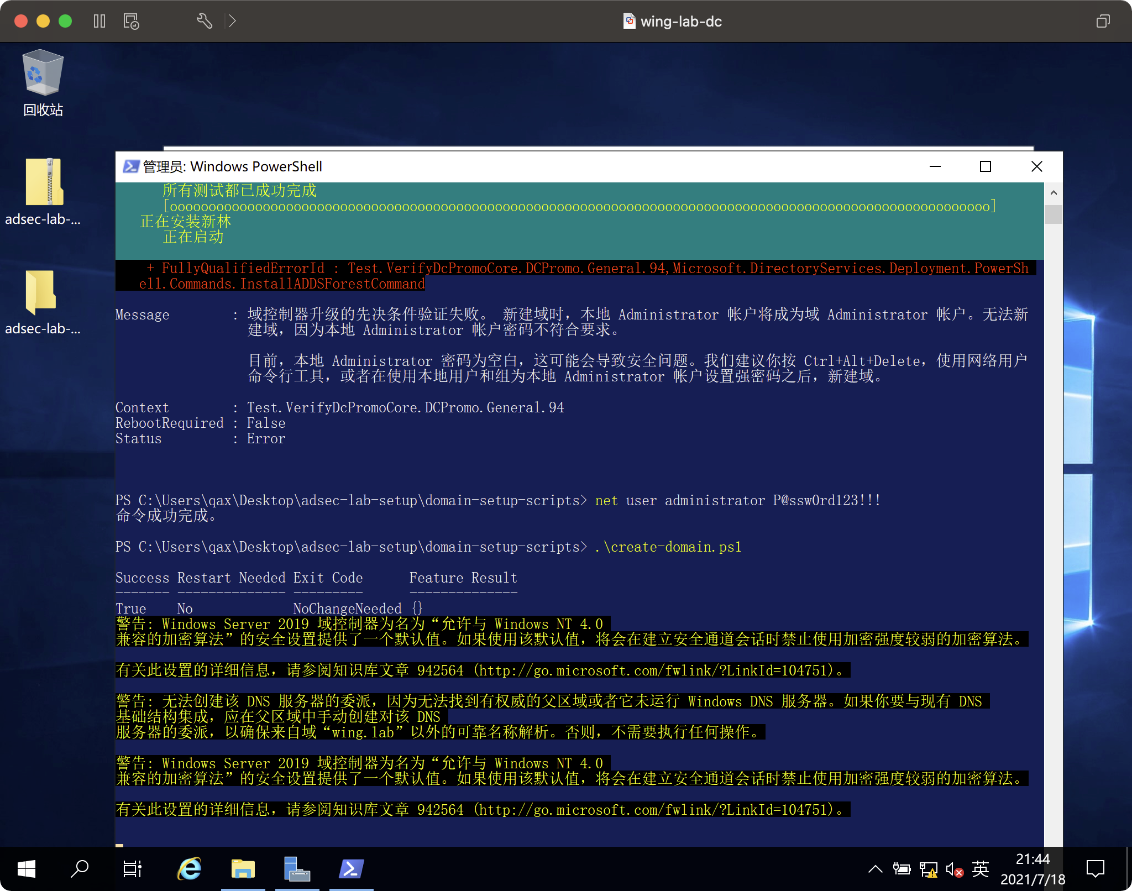
Task: Click the '命令成功完成。' output line
Action: pyautogui.click(x=166, y=516)
